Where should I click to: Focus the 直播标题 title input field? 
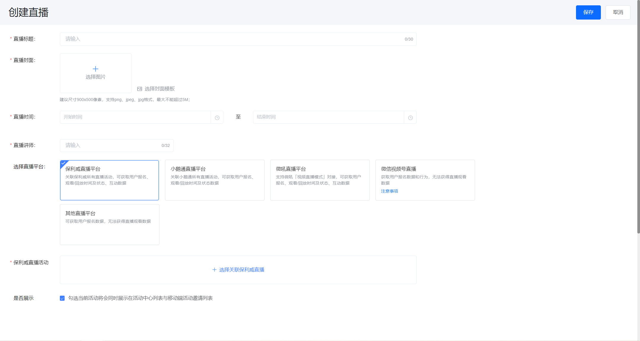[x=238, y=39]
